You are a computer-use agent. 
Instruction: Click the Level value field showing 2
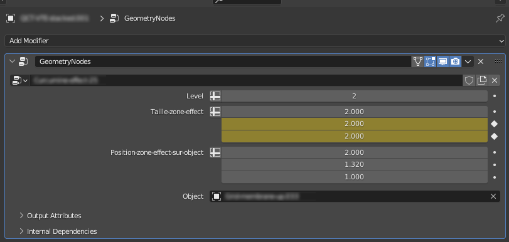pyautogui.click(x=354, y=96)
